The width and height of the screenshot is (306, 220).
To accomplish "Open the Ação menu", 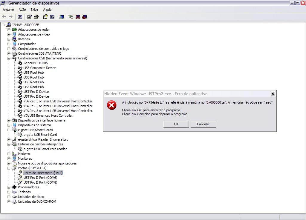I will 22,10.
